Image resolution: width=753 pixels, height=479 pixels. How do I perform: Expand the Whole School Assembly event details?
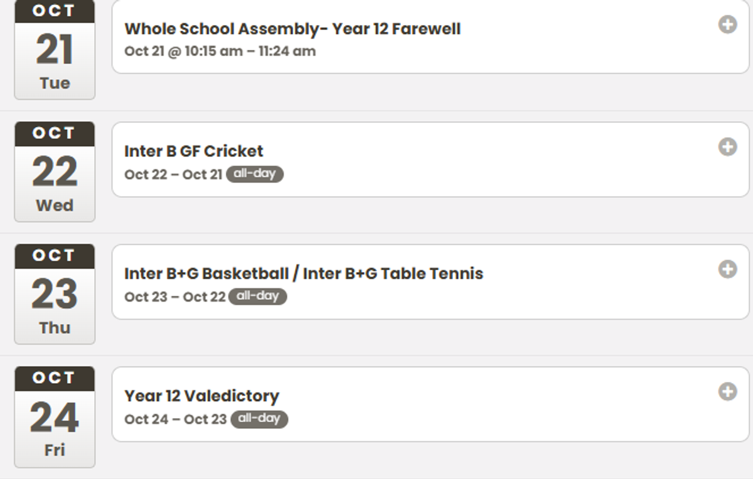coord(727,25)
